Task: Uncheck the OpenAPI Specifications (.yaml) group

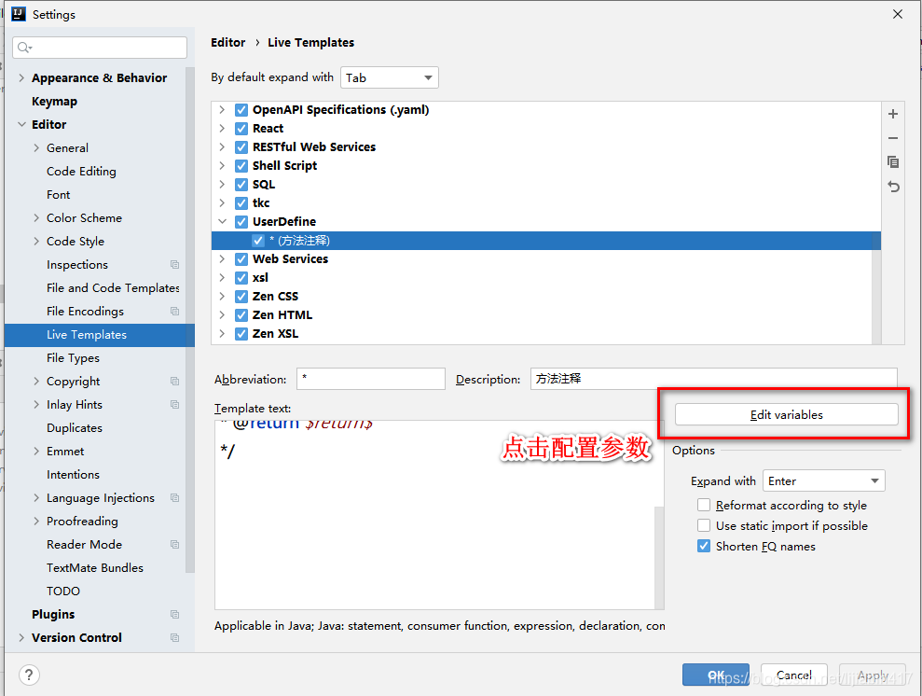Action: click(x=241, y=110)
